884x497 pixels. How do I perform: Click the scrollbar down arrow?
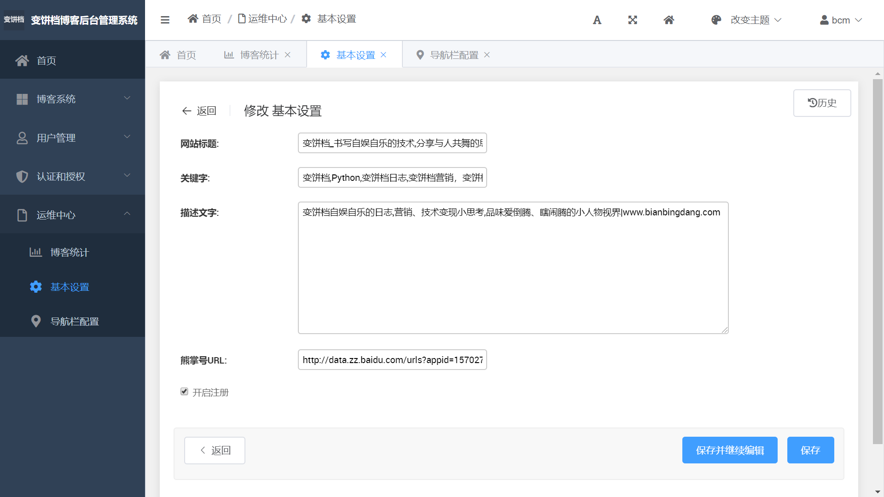(x=878, y=492)
